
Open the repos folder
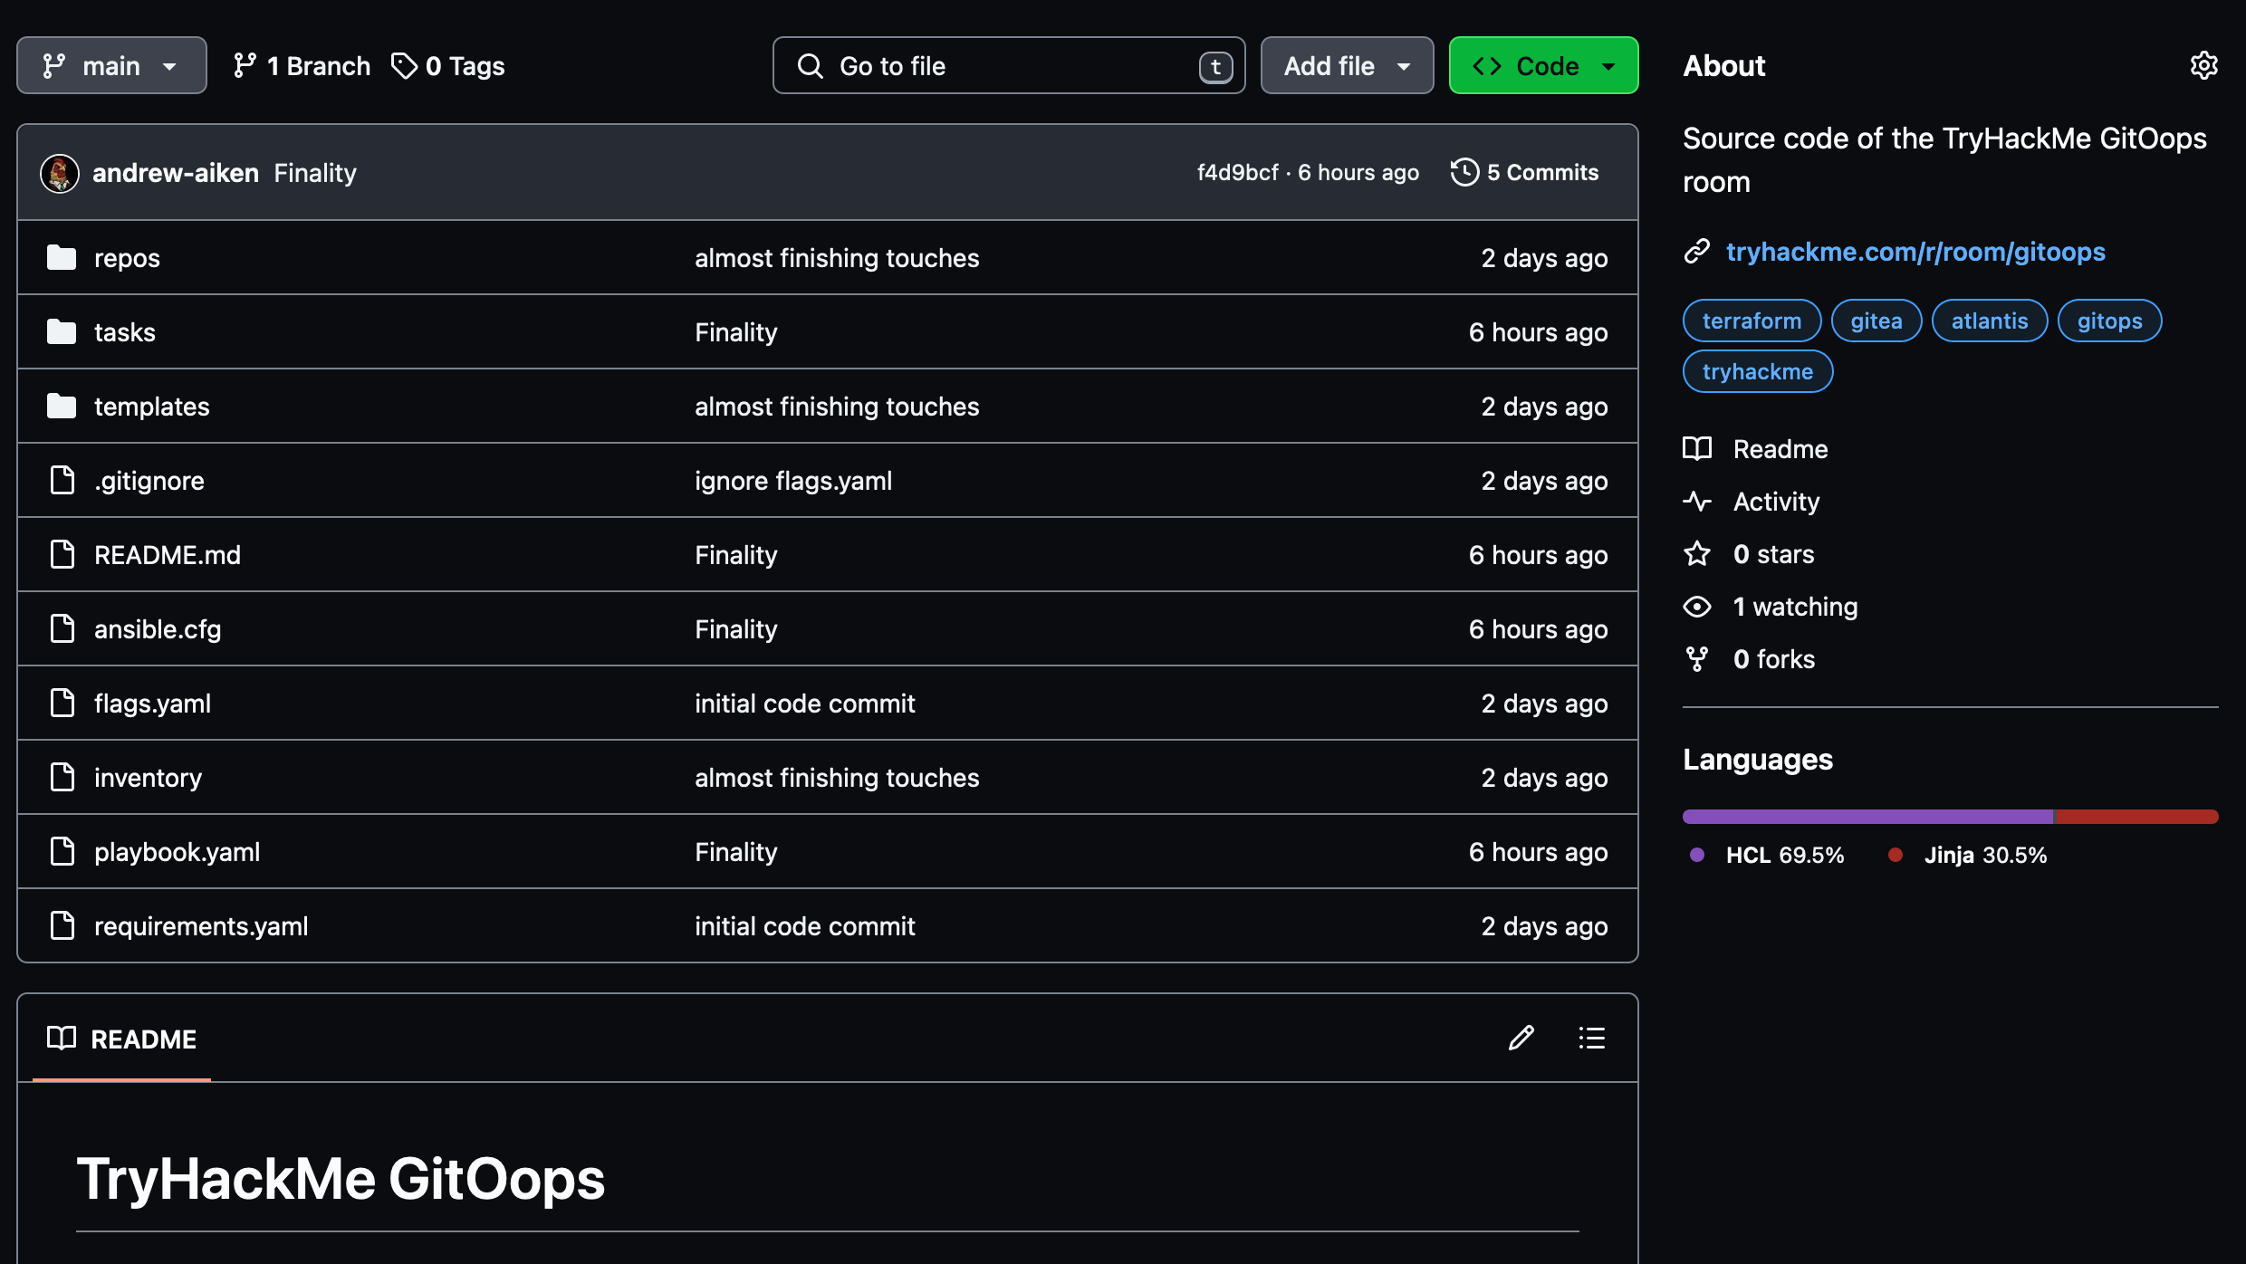pyautogui.click(x=127, y=258)
